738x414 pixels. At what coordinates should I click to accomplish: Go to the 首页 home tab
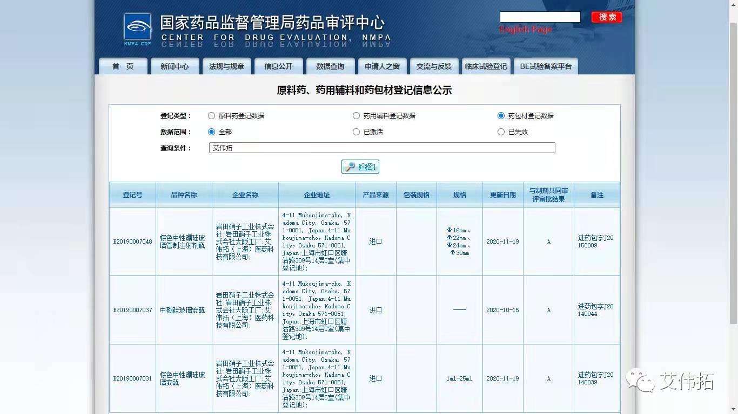(123, 66)
